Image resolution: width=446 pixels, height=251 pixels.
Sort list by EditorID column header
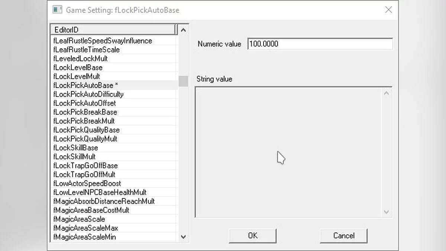click(113, 30)
